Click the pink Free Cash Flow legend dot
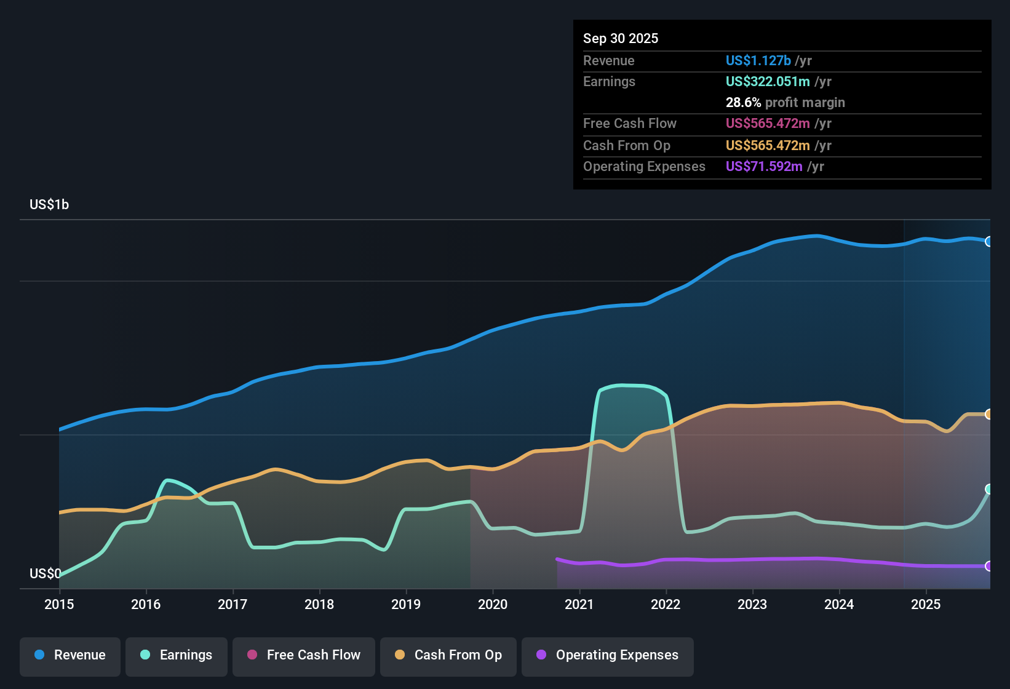This screenshot has height=689, width=1010. (x=252, y=655)
